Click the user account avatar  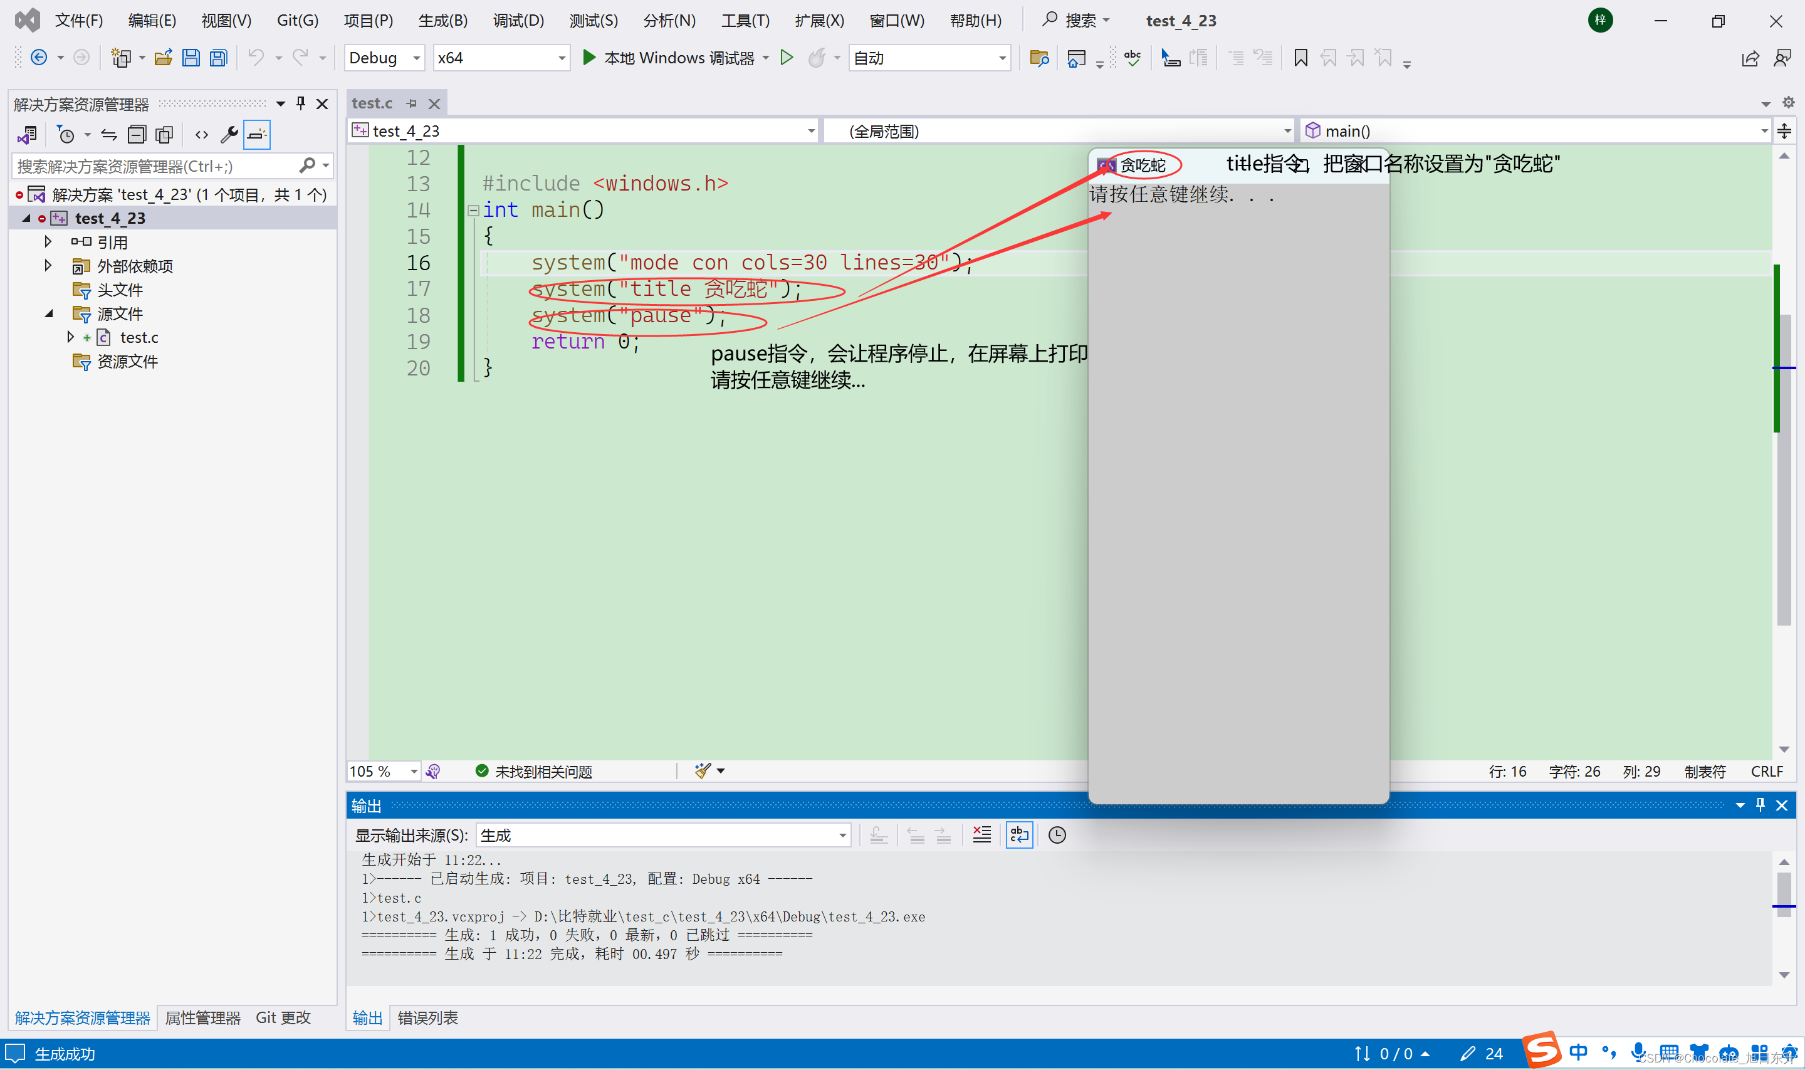click(x=1600, y=20)
